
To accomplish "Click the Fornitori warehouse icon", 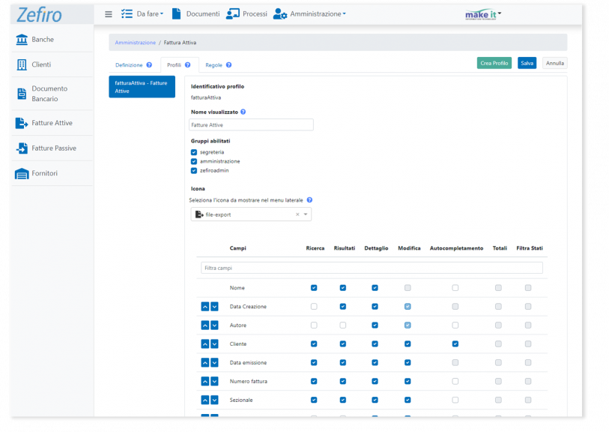I will (x=22, y=173).
